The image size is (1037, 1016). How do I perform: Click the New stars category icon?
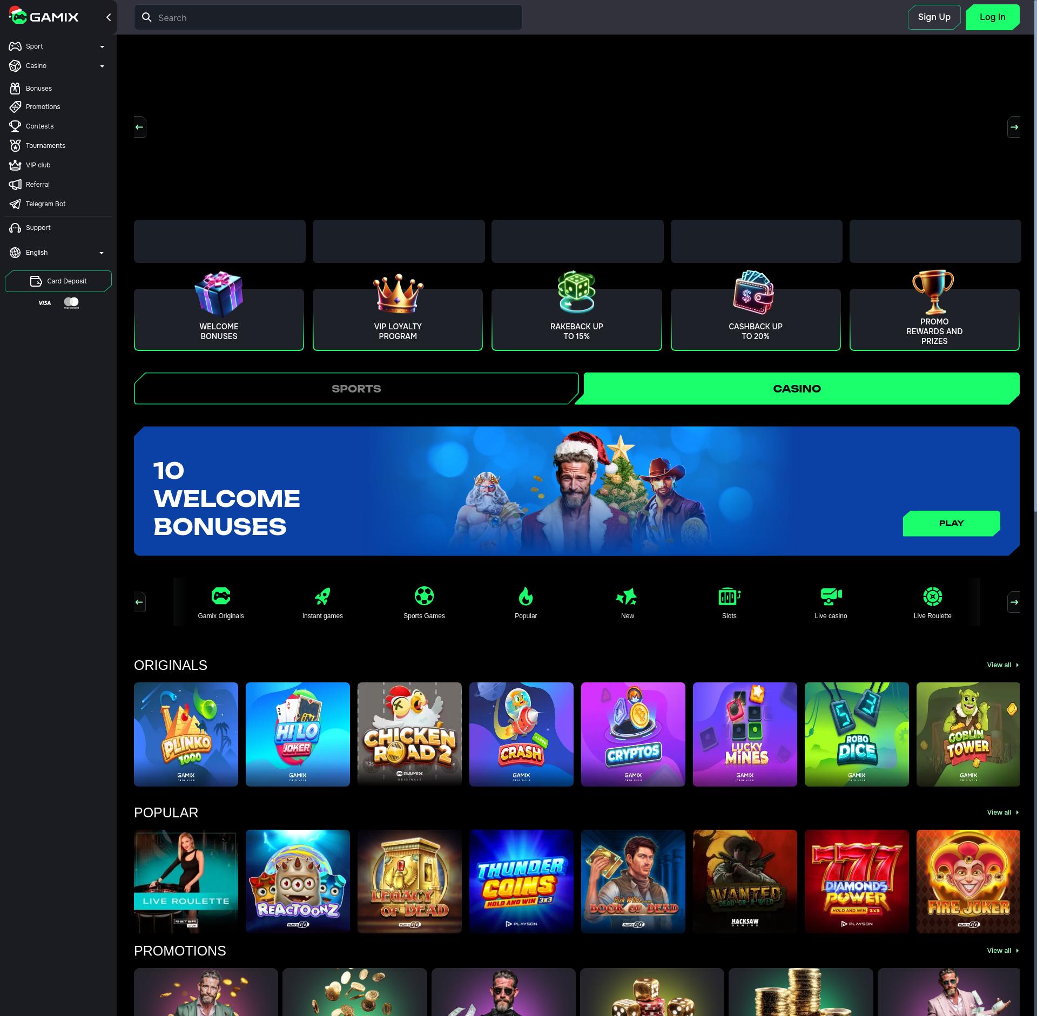627,596
